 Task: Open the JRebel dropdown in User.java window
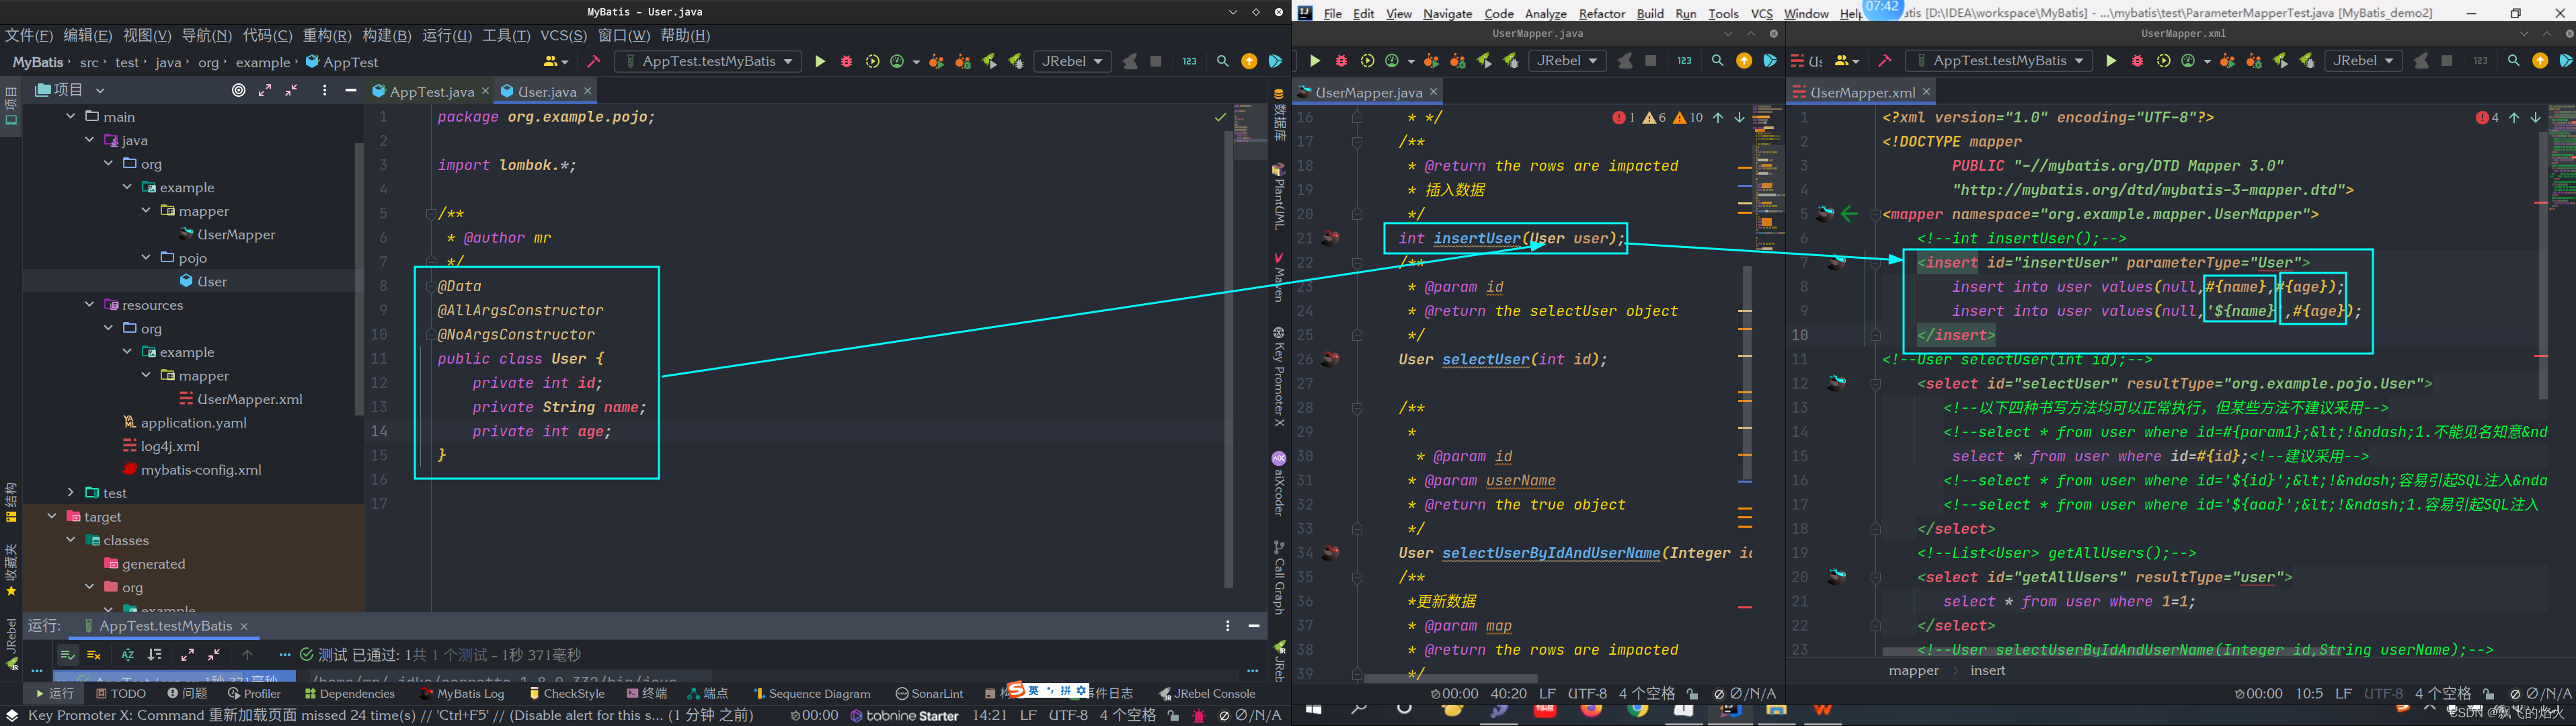tap(1072, 62)
